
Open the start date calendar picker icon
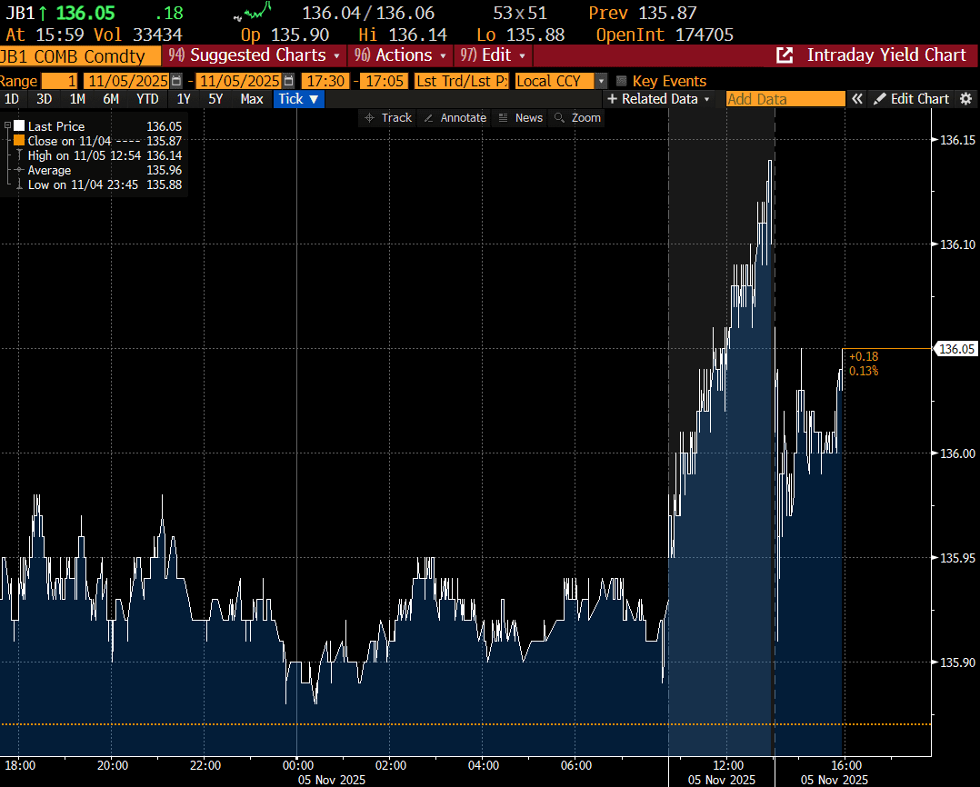click(x=176, y=81)
